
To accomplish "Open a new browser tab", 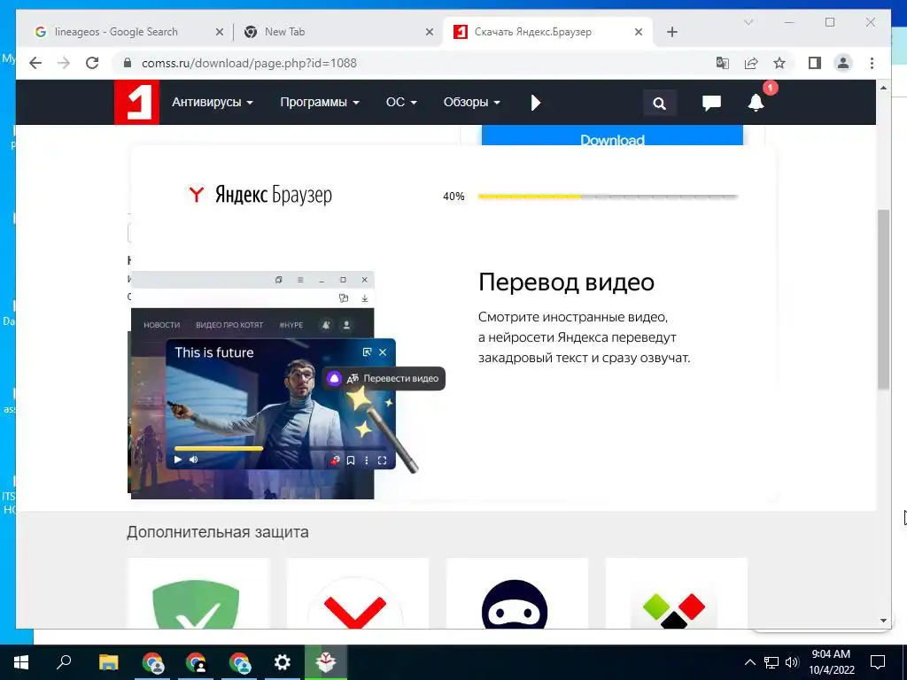I will [x=671, y=32].
